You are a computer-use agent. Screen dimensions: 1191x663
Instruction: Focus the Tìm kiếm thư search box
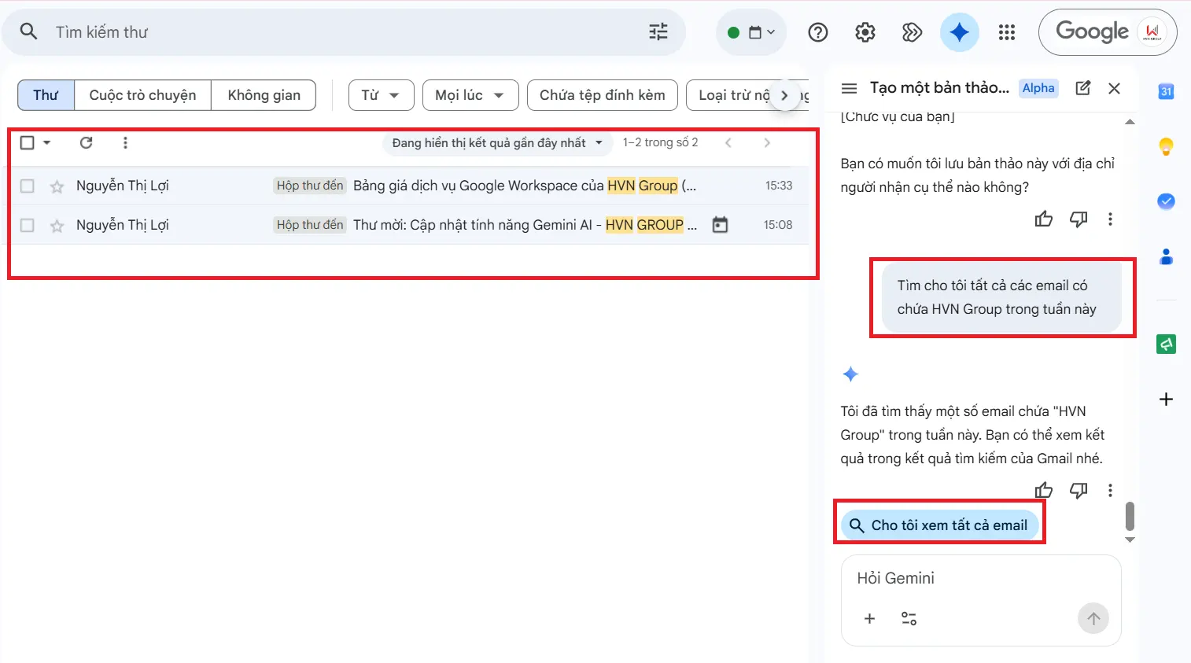coord(344,32)
